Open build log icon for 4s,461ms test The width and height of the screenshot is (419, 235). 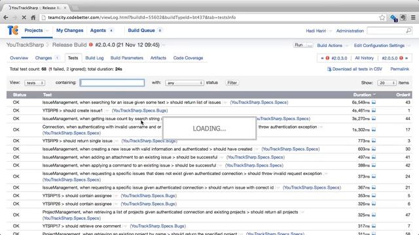click(374, 110)
